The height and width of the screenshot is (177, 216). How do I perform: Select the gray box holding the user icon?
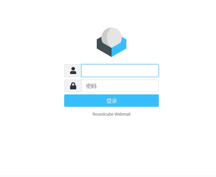click(73, 71)
